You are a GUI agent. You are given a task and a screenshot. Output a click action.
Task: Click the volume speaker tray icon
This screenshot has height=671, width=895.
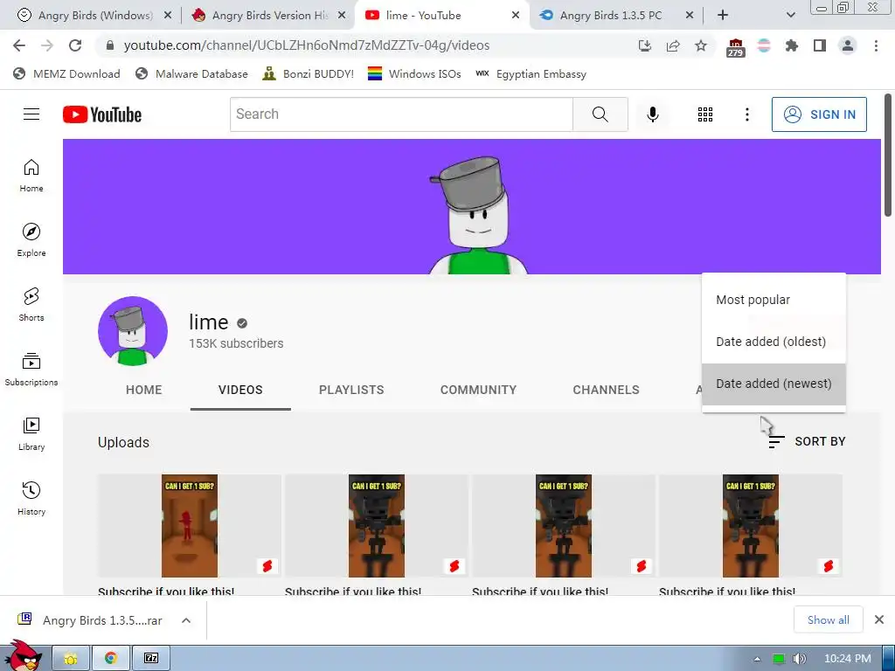(x=799, y=659)
